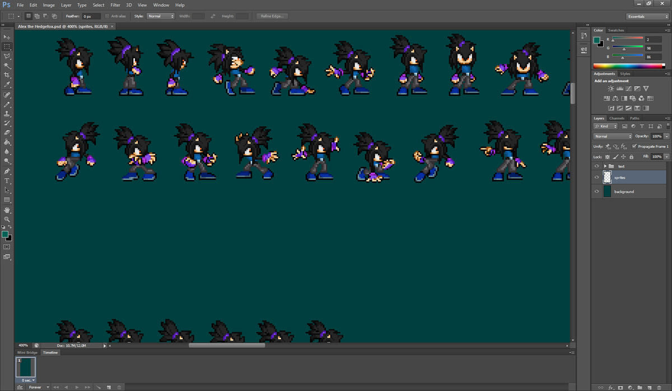Select the Path Selection tool
Viewport: 672px width, 391px height.
(7, 190)
